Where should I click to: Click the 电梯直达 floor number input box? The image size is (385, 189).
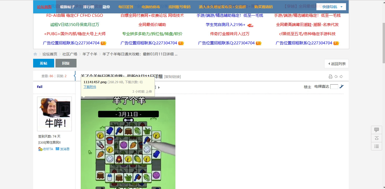coord(334,87)
